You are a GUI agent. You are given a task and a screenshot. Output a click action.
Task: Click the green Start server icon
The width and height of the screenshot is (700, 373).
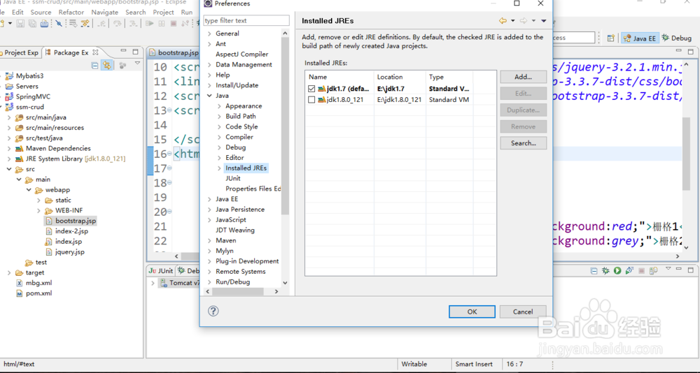point(617,270)
